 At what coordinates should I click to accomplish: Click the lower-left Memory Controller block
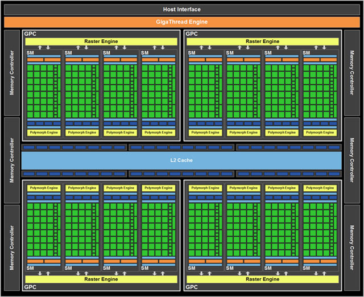pyautogui.click(x=12, y=247)
